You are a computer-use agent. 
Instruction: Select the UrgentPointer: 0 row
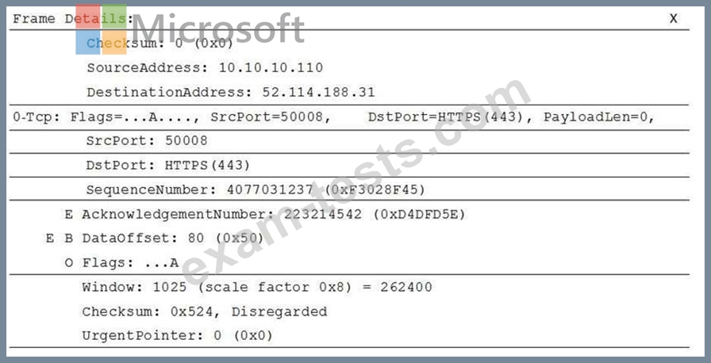click(177, 335)
